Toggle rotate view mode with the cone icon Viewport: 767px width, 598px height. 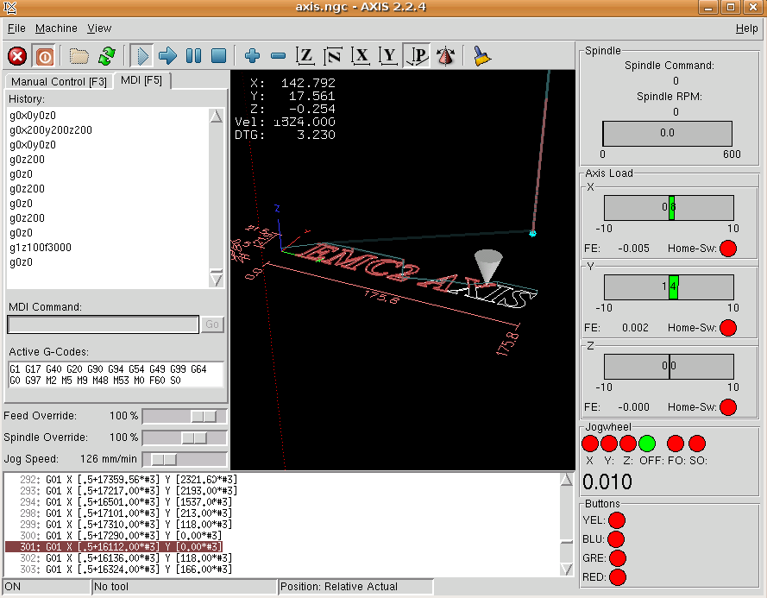tap(446, 56)
